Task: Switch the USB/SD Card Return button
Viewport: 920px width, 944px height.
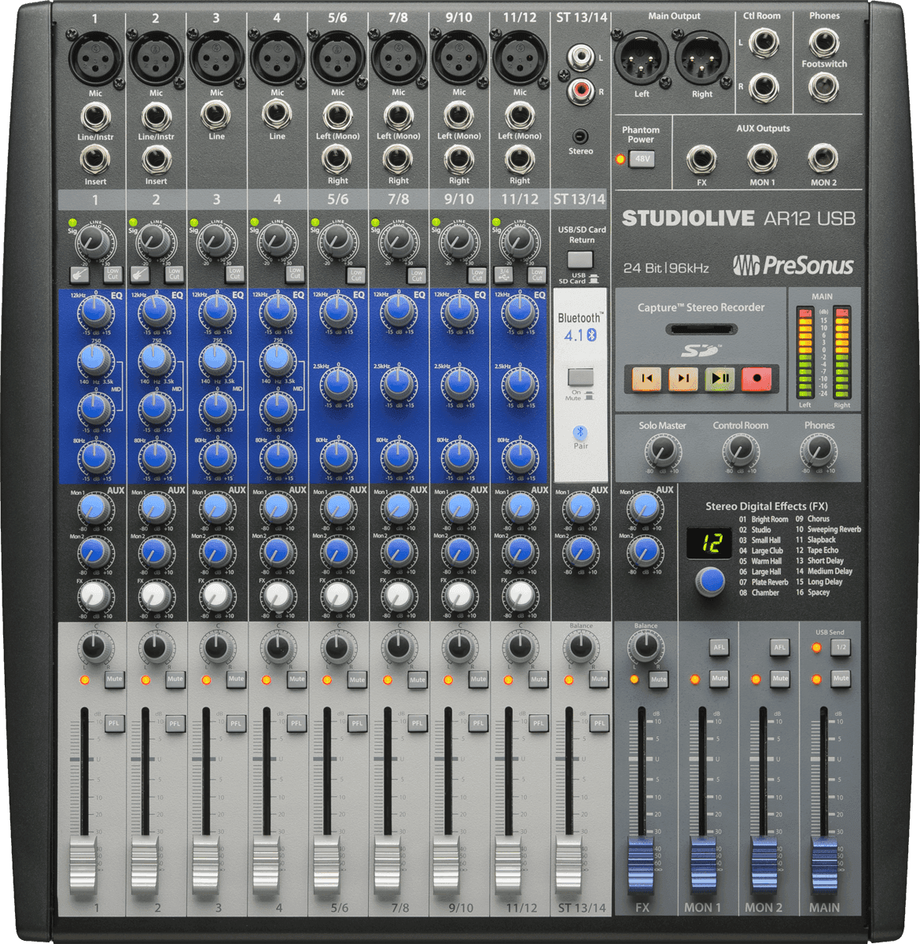Action: tap(580, 260)
